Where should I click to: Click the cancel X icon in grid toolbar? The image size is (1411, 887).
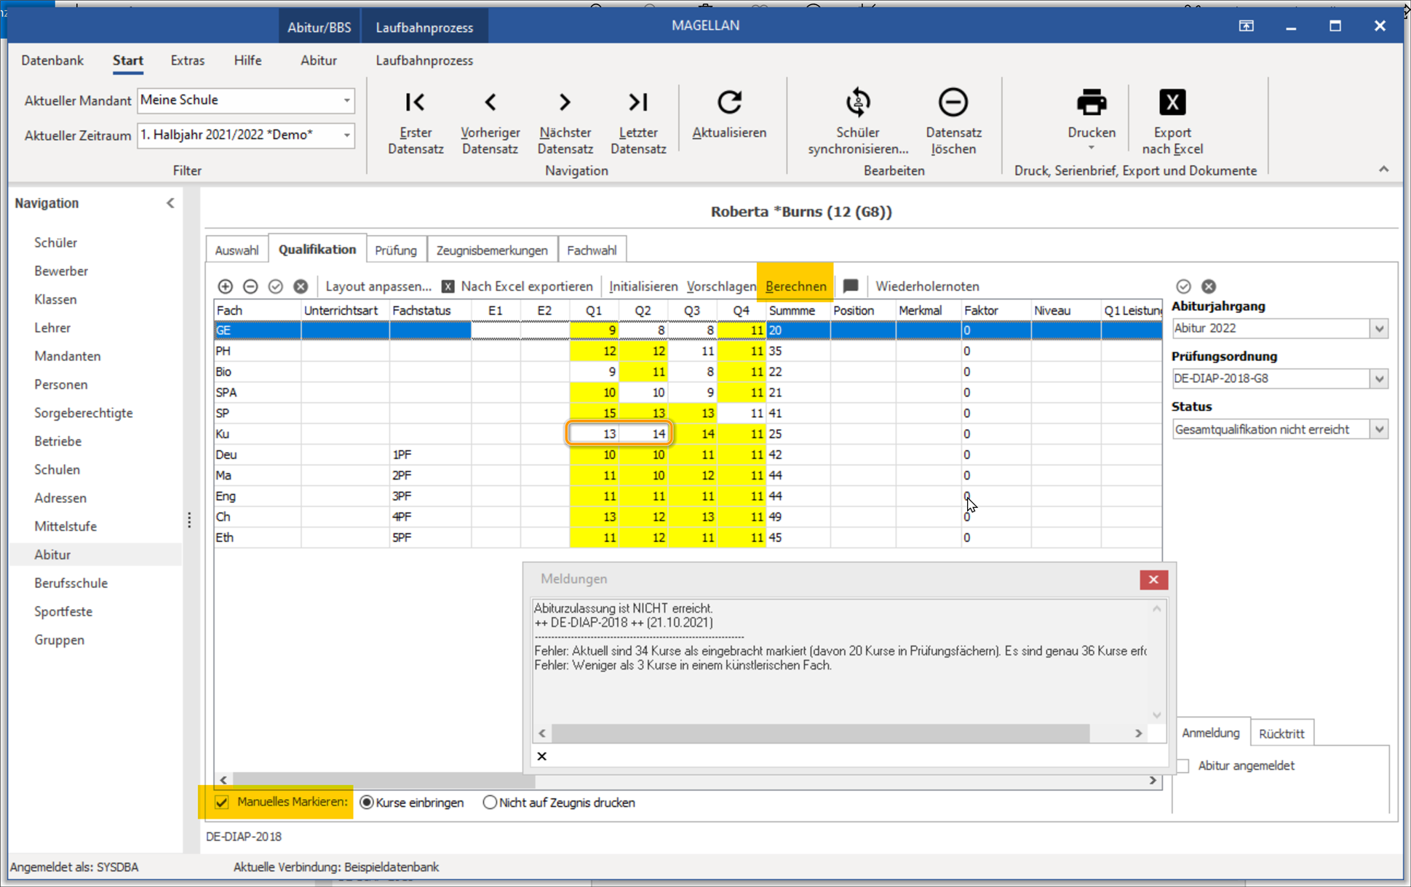301,286
